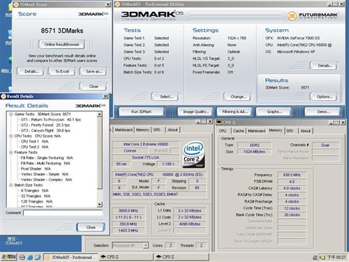
Task: Click the DDR2 memory type value
Action: (254, 145)
